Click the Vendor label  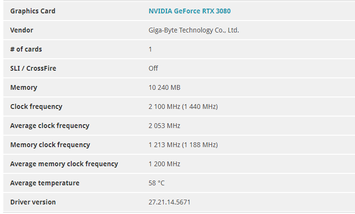click(x=22, y=30)
